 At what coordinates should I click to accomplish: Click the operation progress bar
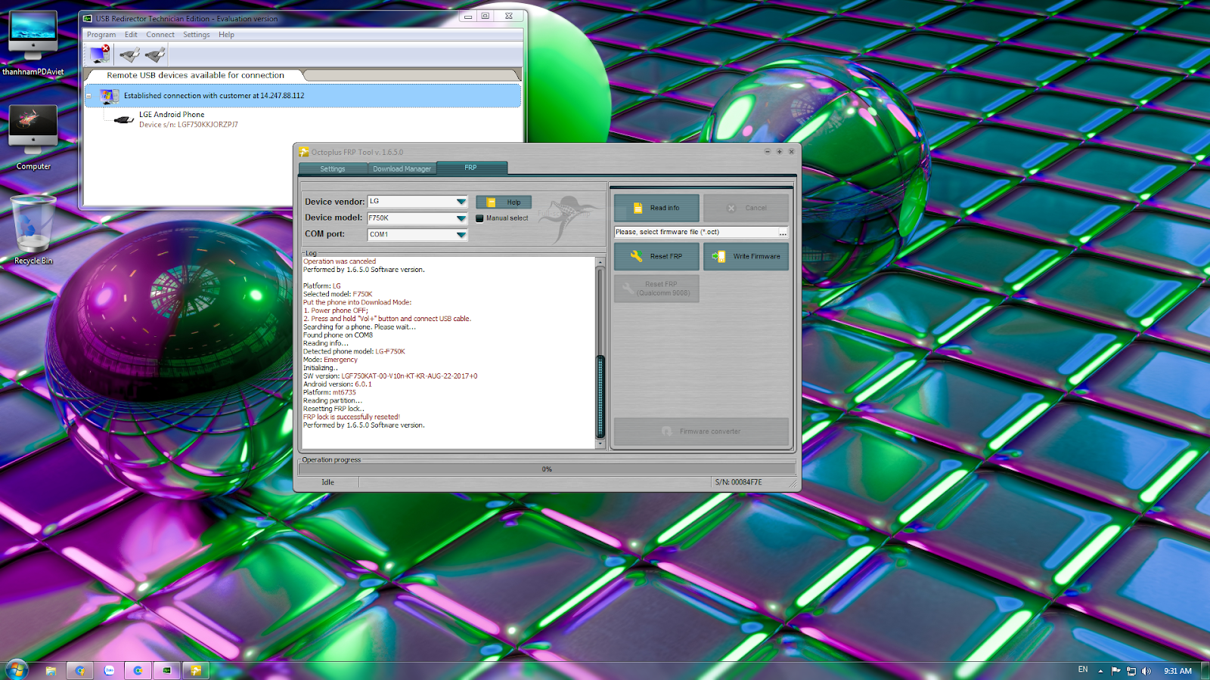(x=547, y=469)
